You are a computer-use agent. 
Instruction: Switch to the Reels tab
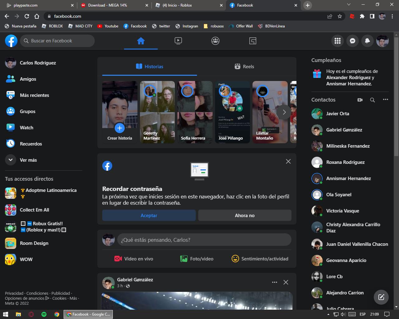pyautogui.click(x=244, y=66)
